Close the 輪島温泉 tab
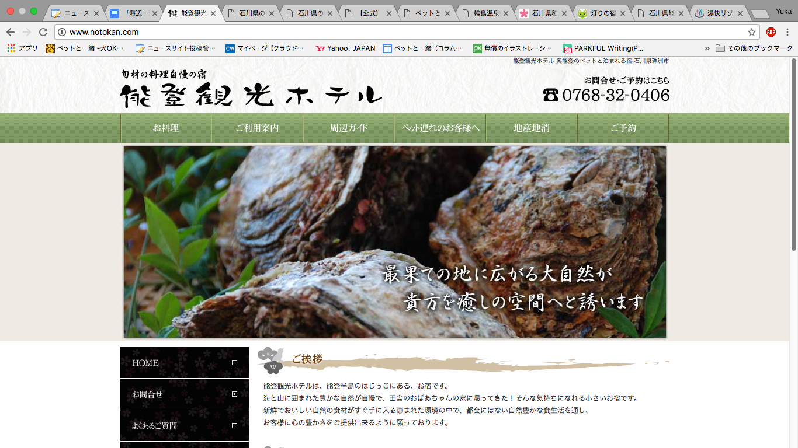Screen dimensions: 798x448 coord(505,13)
